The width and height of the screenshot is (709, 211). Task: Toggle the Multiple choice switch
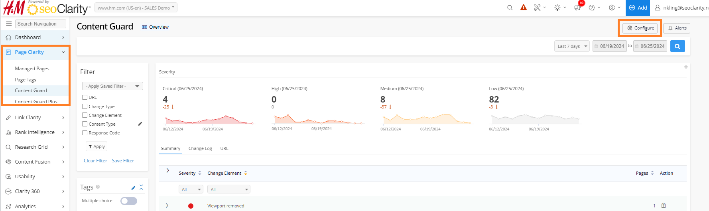click(129, 201)
